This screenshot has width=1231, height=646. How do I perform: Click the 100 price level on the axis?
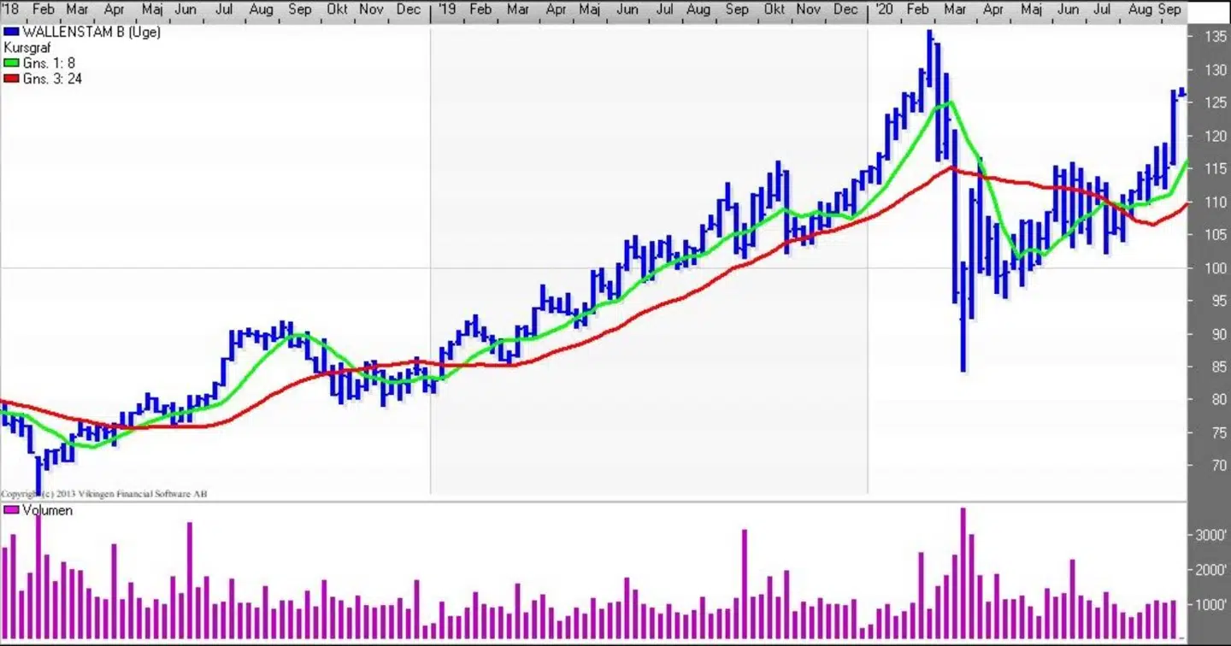pos(1216,268)
